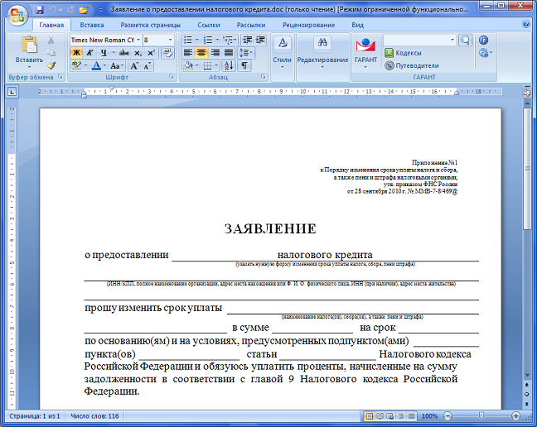This screenshot has width=537, height=427.
Task: Click the format painter brush icon
Action: [x=51, y=65]
